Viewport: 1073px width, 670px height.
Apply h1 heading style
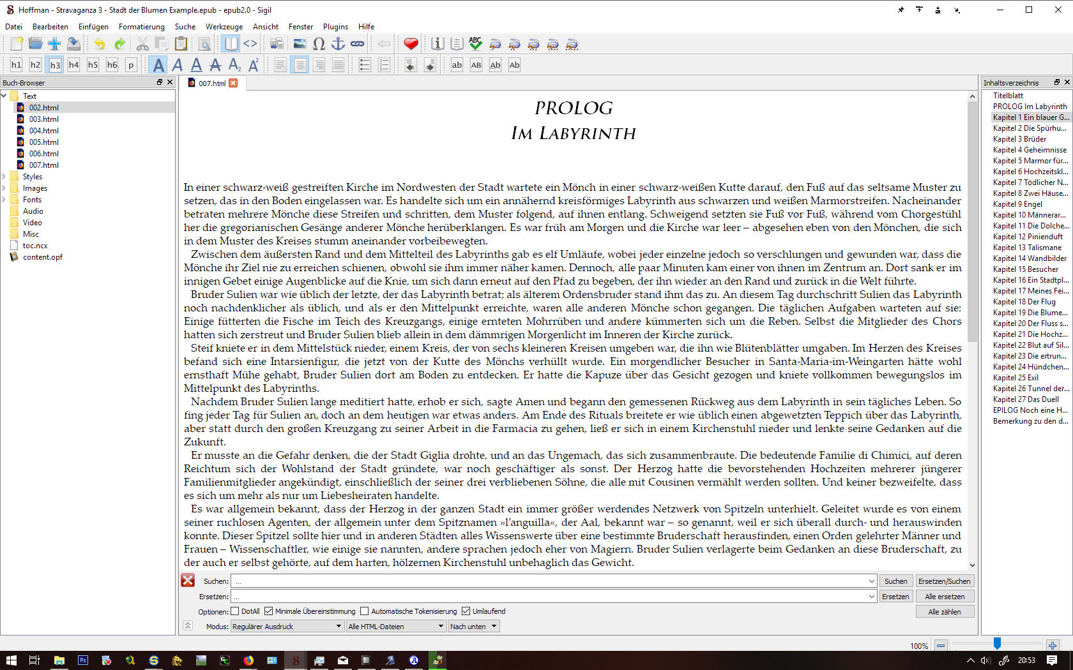click(17, 65)
